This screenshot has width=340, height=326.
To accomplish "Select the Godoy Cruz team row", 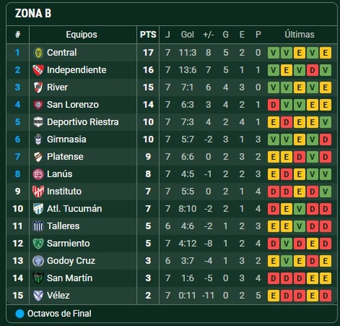I will tap(171, 261).
